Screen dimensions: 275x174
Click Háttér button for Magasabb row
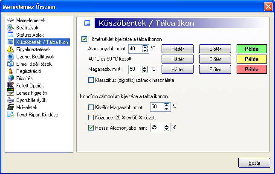click(x=177, y=69)
